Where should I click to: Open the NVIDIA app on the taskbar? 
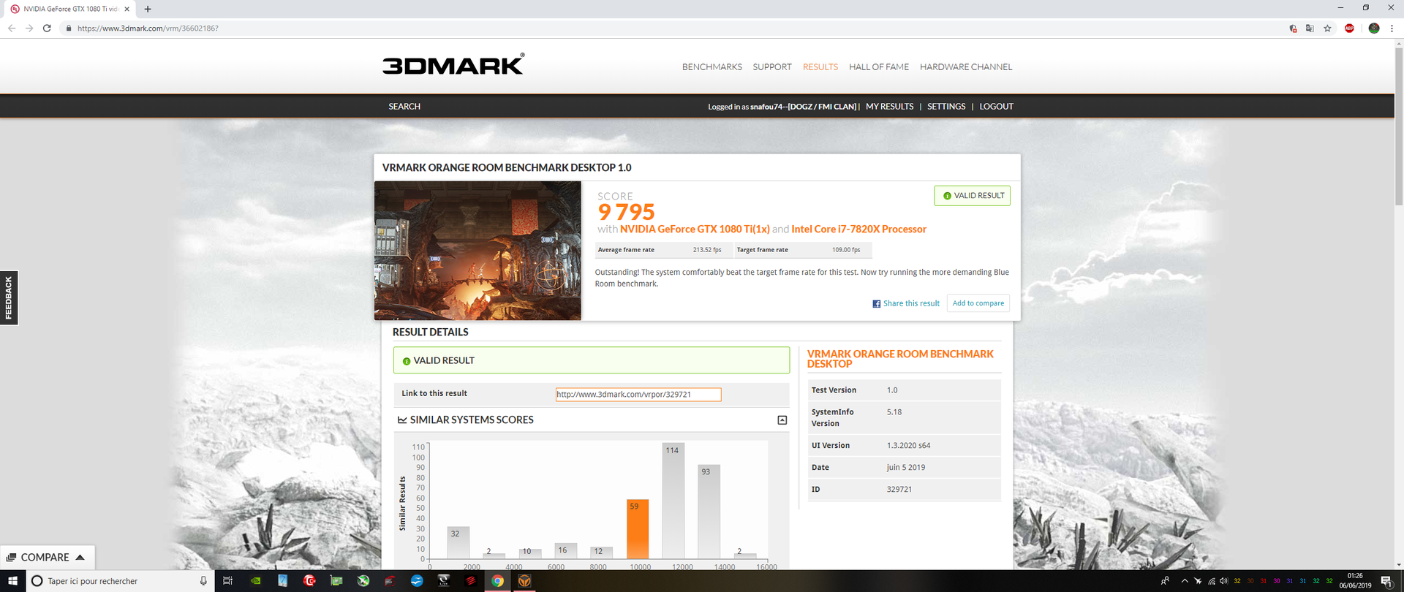pos(256,581)
